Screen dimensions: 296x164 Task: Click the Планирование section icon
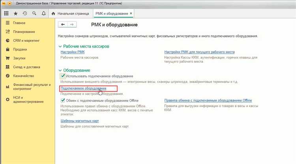point(7,32)
